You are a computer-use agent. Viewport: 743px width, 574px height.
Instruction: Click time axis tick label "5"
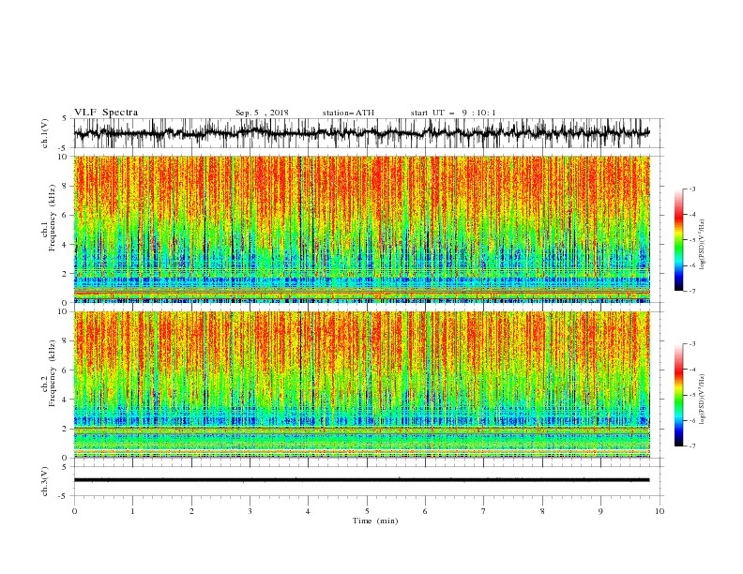(367, 511)
